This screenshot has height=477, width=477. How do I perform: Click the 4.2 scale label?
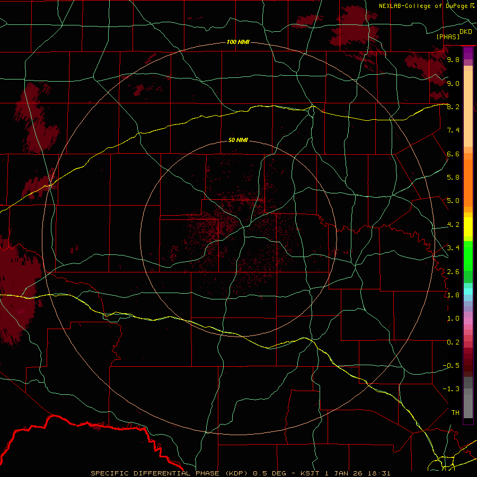(453, 224)
